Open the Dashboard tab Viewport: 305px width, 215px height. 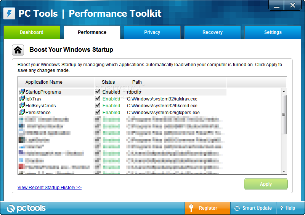32,32
